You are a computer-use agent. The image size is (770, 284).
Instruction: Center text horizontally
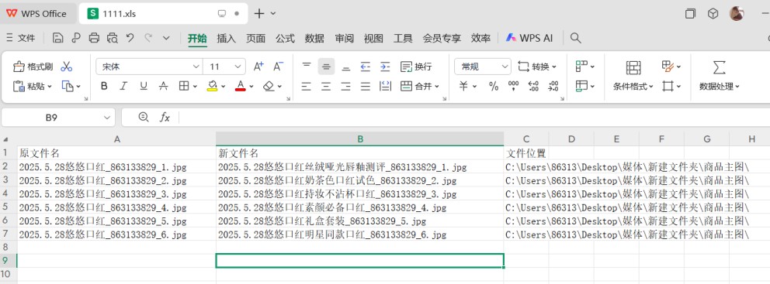[x=326, y=86]
